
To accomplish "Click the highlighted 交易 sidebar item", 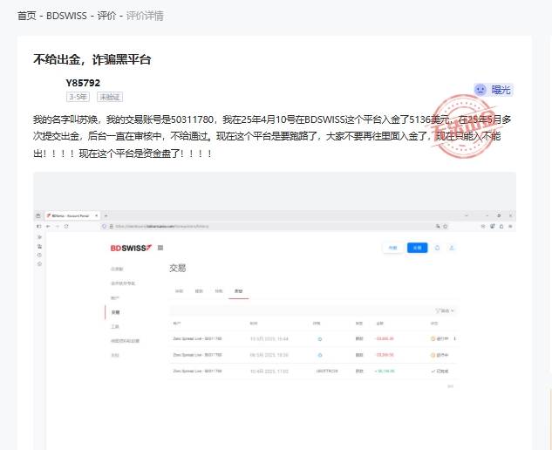I will [x=115, y=312].
